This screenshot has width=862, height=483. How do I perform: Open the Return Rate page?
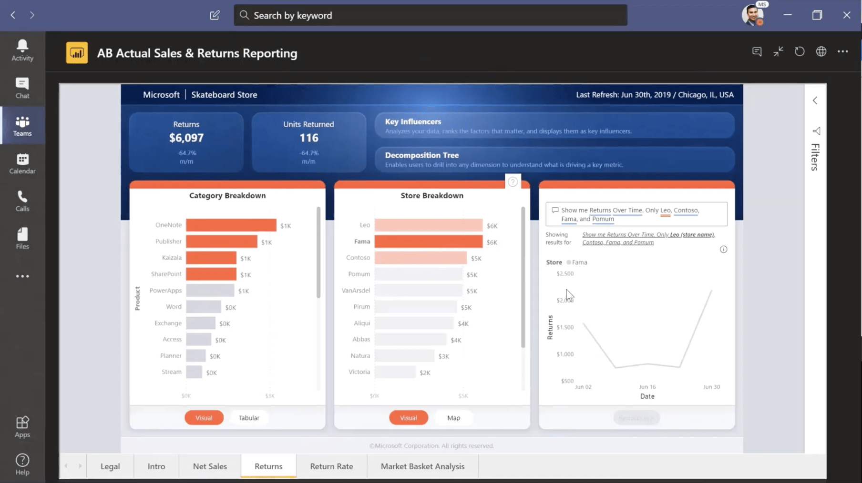point(331,466)
